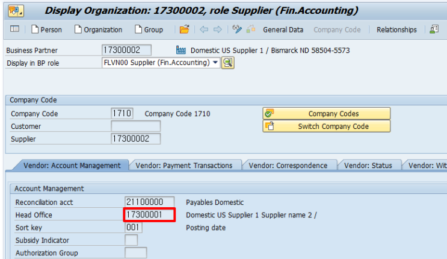
Task: Create a new Person business partner
Action: [x=47, y=30]
